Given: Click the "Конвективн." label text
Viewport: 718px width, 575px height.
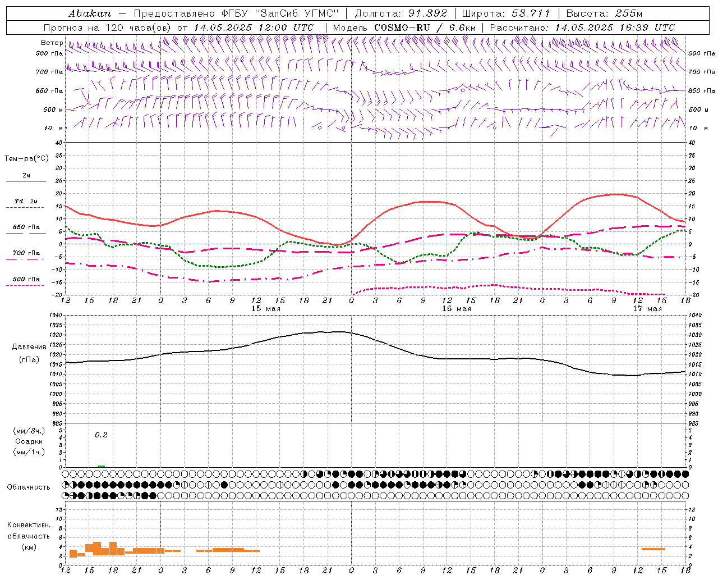Looking at the screenshot, I should (x=29, y=525).
